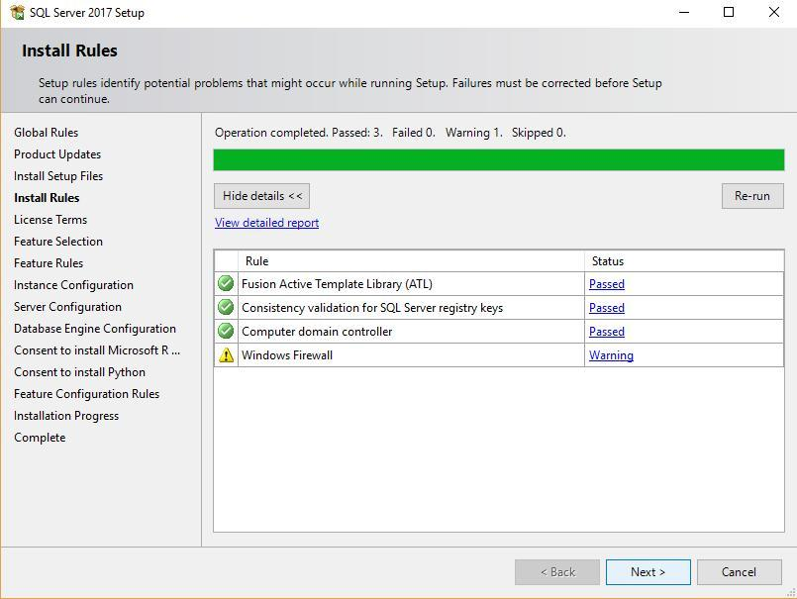Click the Operation completed summary text
Screen dimensions: 797x599
(390, 133)
